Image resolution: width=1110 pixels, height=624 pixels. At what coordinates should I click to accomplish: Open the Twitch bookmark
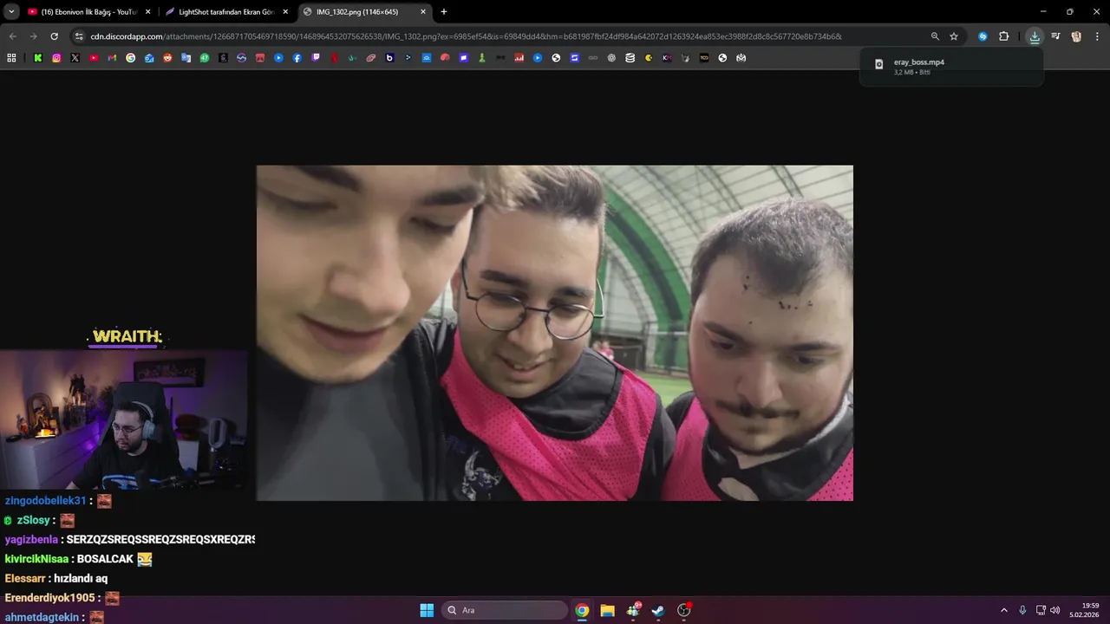click(x=316, y=58)
